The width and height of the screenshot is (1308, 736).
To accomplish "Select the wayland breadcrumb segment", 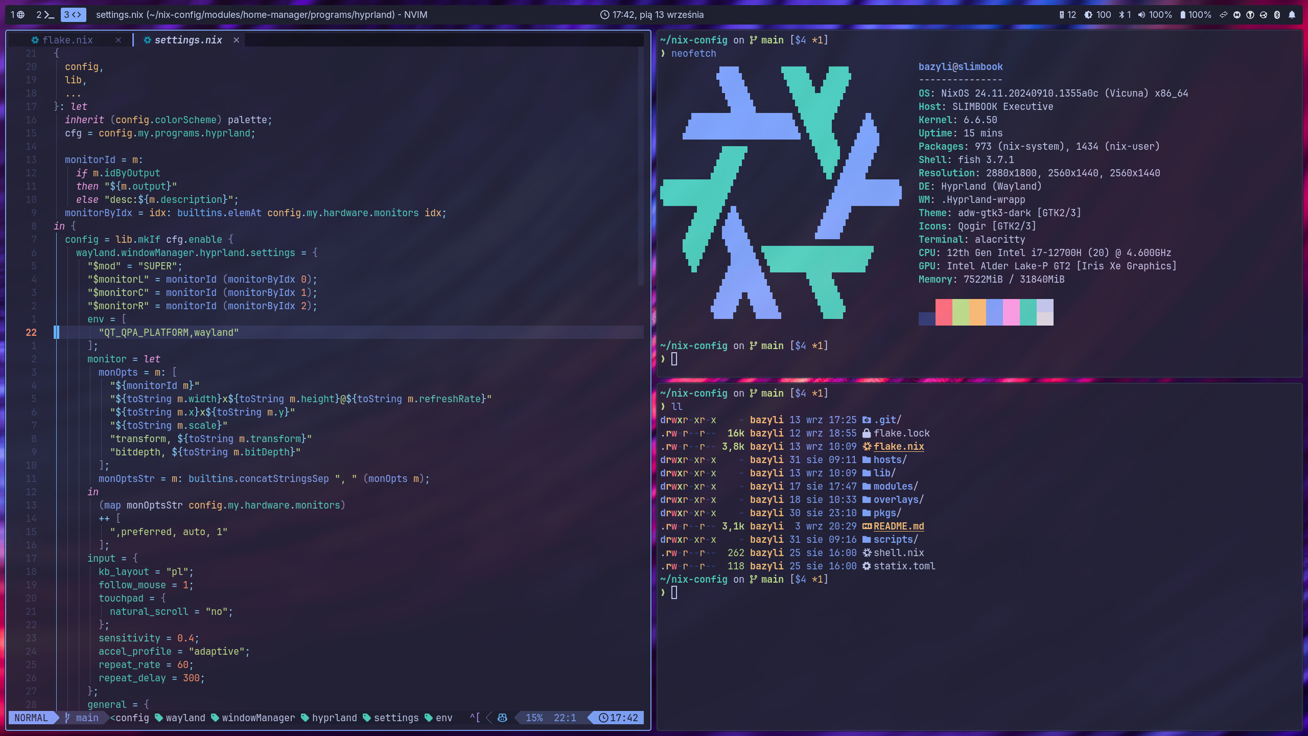I will click(185, 718).
